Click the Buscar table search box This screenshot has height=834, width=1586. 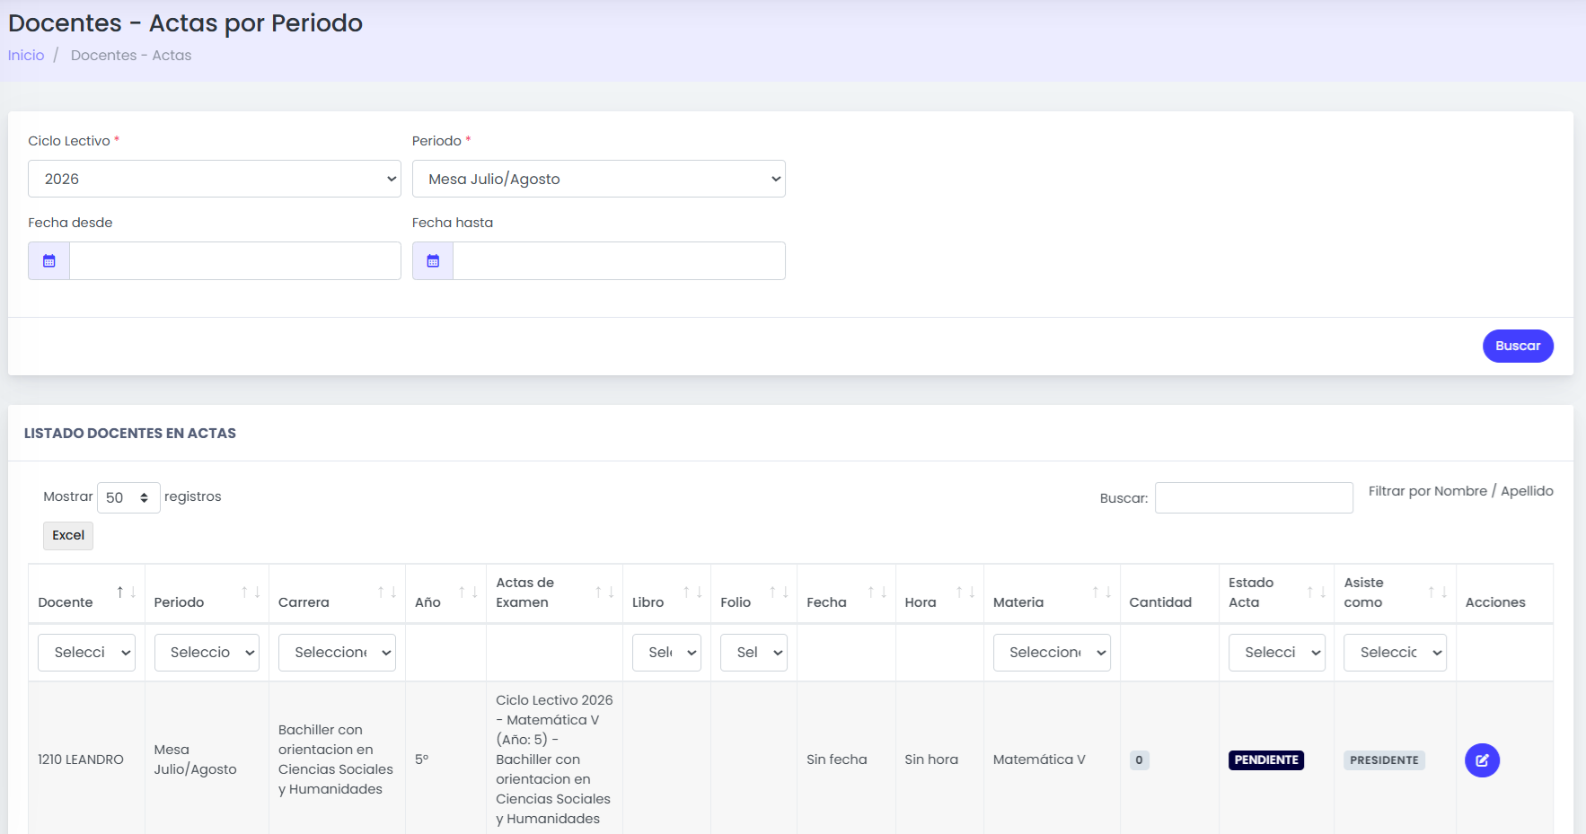click(x=1254, y=498)
